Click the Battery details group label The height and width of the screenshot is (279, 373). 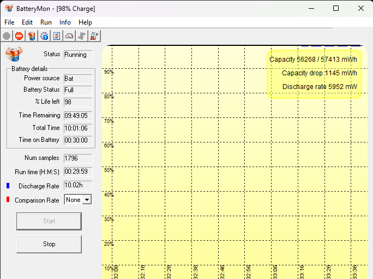point(29,69)
